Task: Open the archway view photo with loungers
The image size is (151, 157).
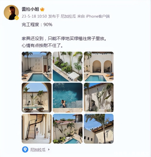Action: click(37, 98)
